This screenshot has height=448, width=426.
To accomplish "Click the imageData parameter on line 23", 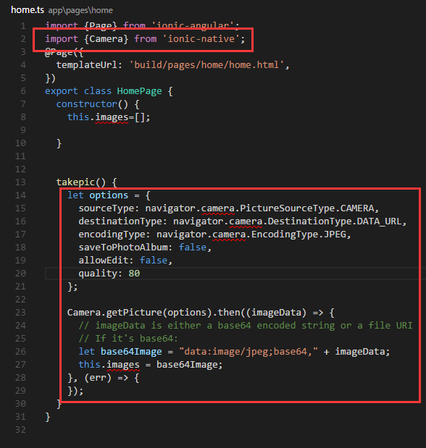I will coord(276,313).
